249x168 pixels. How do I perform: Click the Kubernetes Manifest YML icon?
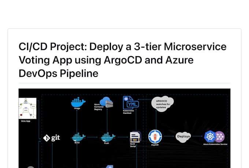(x=130, y=102)
